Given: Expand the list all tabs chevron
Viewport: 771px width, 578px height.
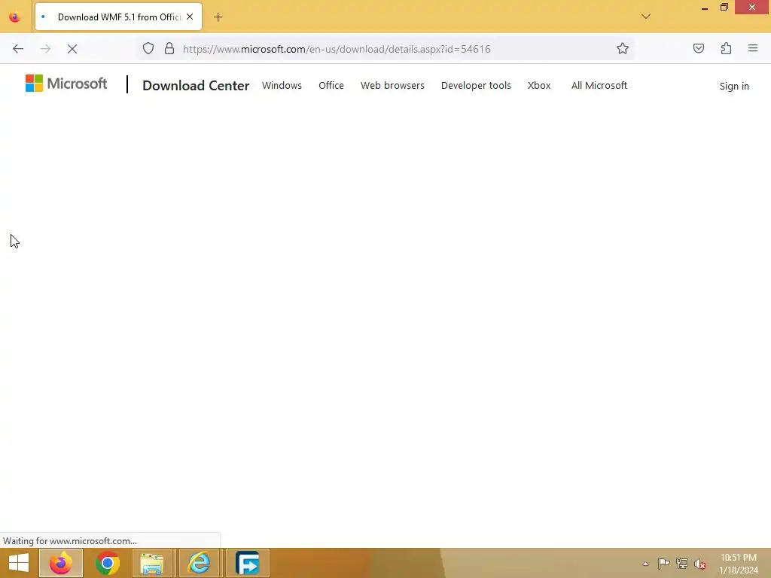Looking at the screenshot, I should pyautogui.click(x=646, y=17).
